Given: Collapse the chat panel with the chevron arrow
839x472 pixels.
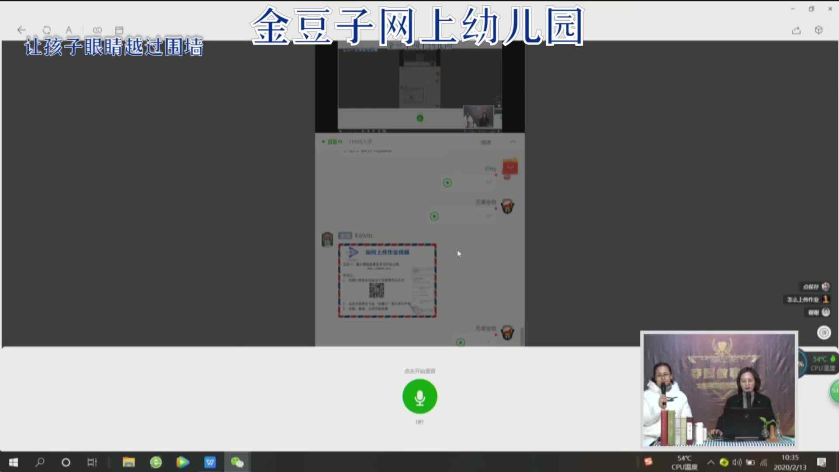Looking at the screenshot, I should pyautogui.click(x=513, y=142).
